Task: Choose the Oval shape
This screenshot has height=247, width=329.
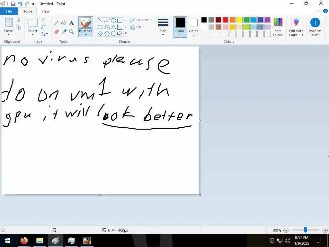Action: pos(113,20)
